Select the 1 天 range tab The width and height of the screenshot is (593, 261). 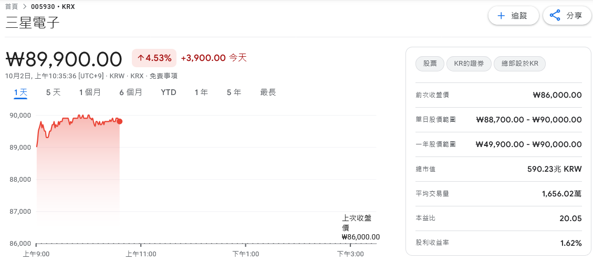tap(20, 92)
